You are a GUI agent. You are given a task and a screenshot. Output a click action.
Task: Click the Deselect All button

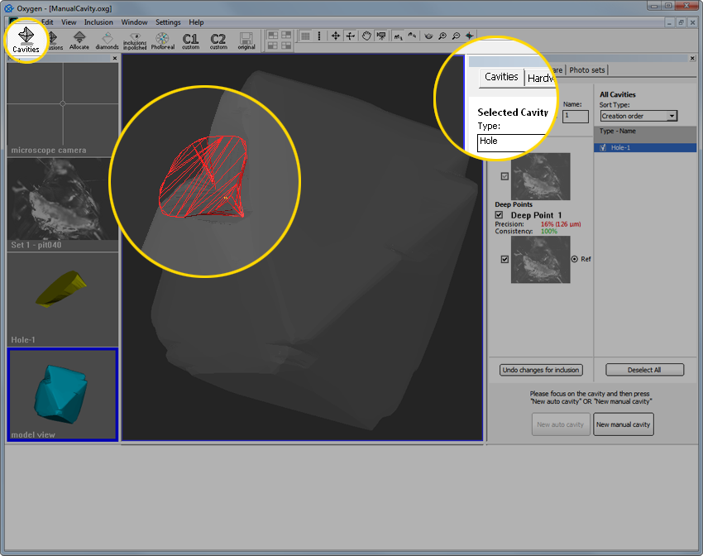(x=644, y=370)
